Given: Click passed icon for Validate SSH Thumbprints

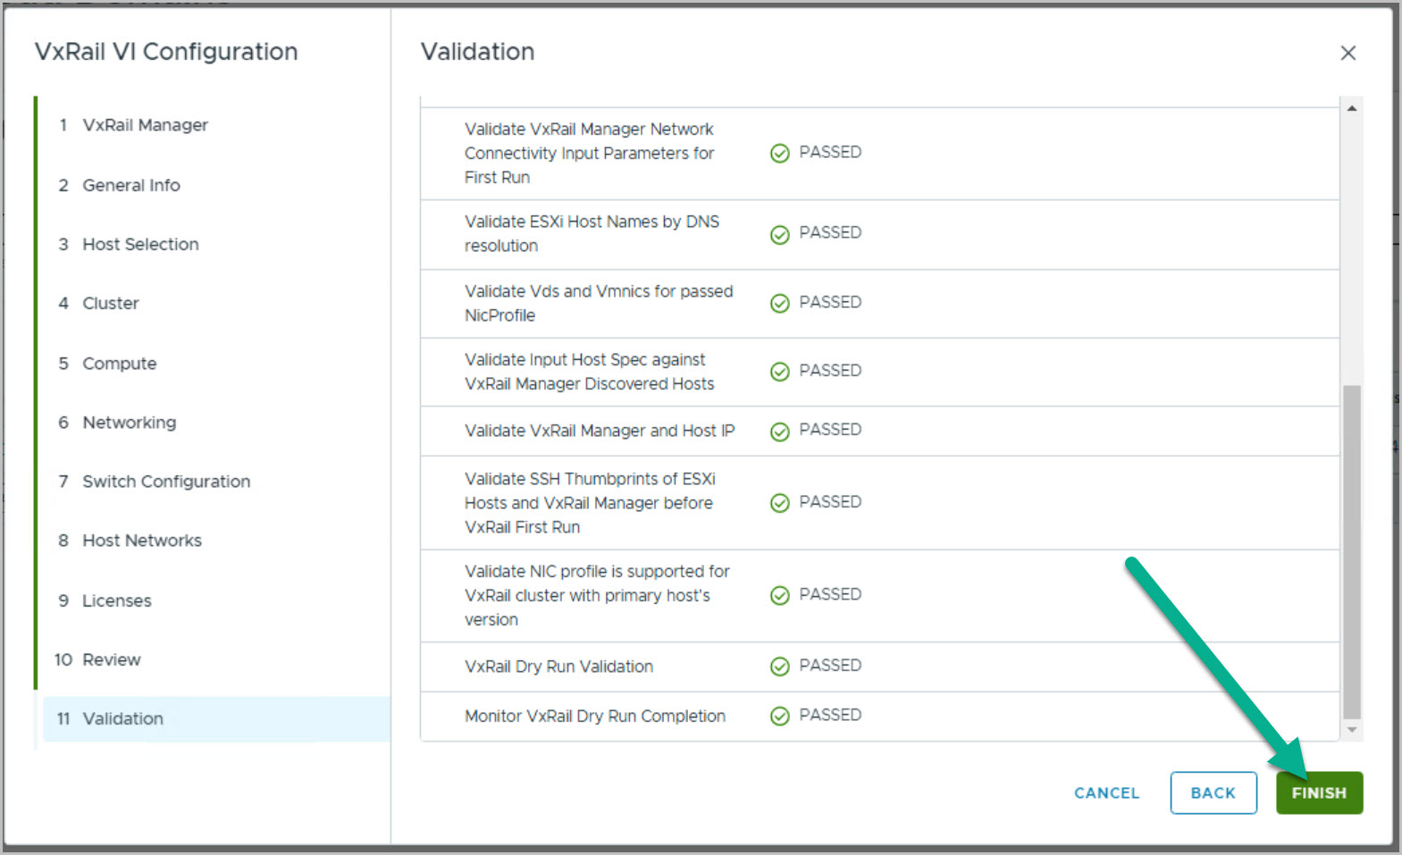Looking at the screenshot, I should [779, 503].
